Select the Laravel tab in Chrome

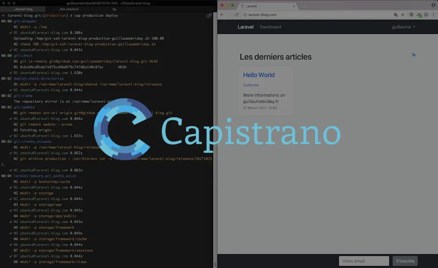tap(268, 6)
